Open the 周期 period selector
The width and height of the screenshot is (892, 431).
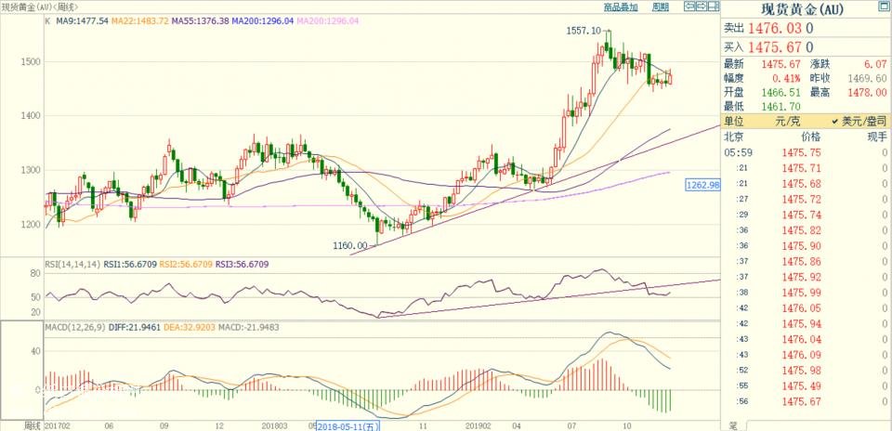point(660,7)
